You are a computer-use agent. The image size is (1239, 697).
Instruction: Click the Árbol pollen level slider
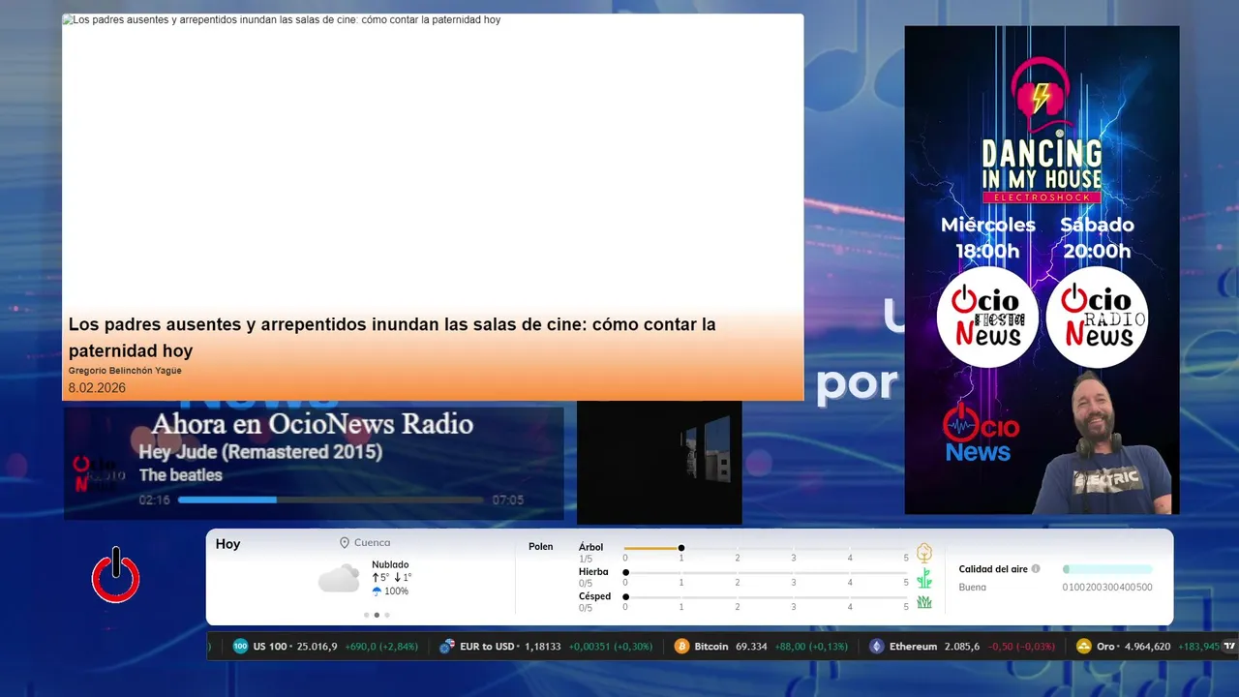pos(766,549)
